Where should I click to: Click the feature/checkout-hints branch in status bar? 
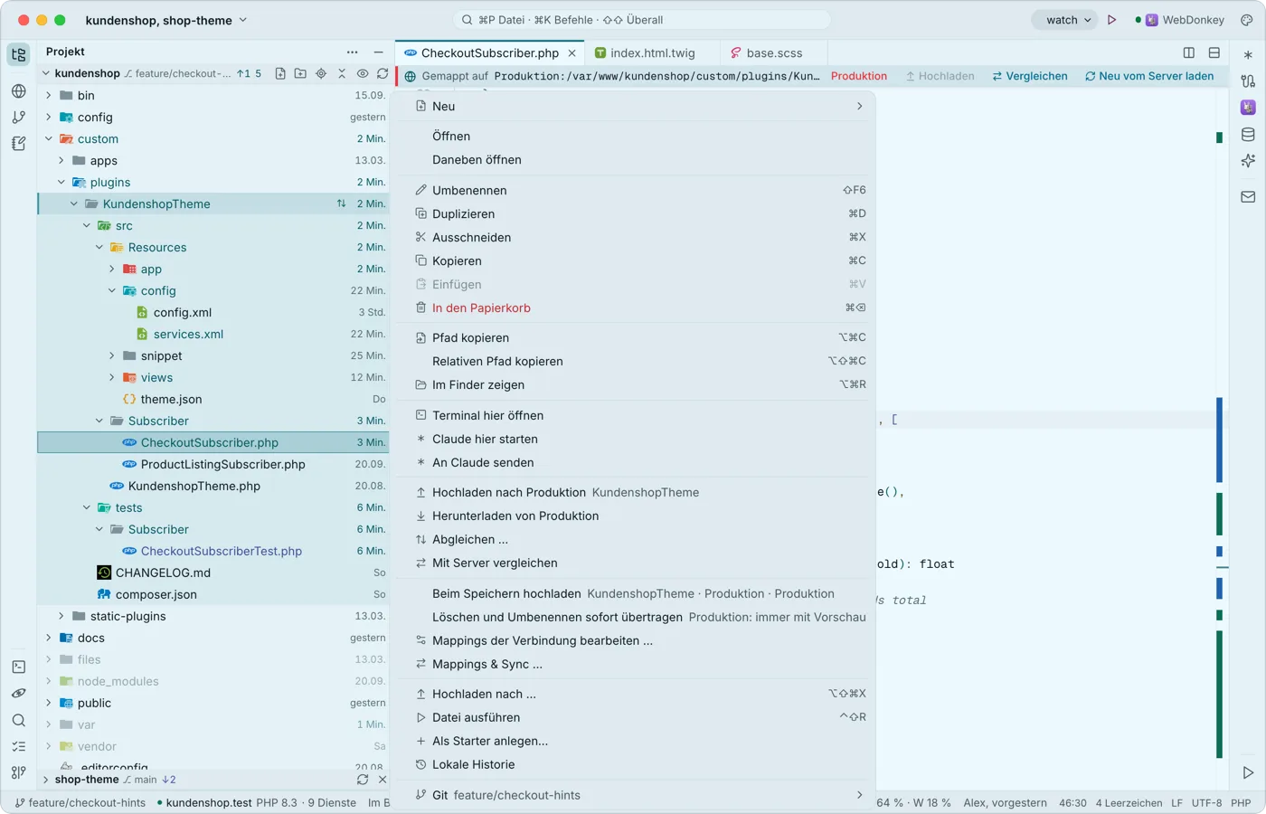click(80, 802)
